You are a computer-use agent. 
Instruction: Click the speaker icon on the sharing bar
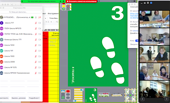60,1
